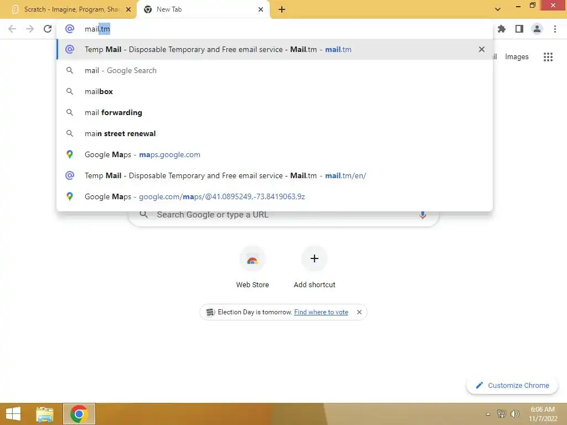
Task: Open the volume tray icon
Action: [x=514, y=414]
